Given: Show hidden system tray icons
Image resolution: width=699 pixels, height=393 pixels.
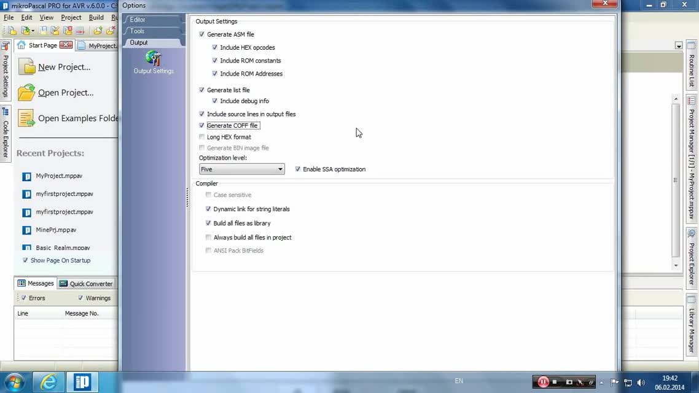Looking at the screenshot, I should 601,383.
